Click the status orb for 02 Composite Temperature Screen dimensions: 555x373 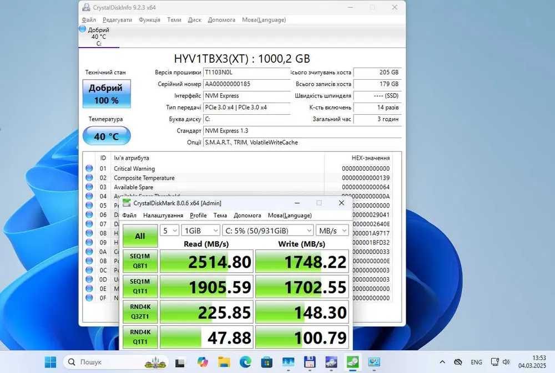[89, 178]
